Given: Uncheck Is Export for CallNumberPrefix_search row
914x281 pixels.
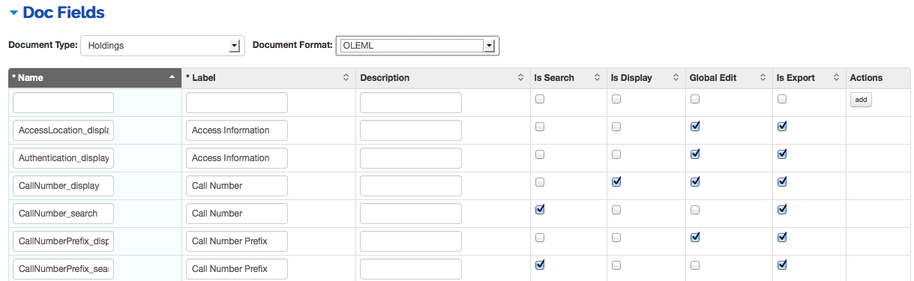Looking at the screenshot, I should click(782, 265).
